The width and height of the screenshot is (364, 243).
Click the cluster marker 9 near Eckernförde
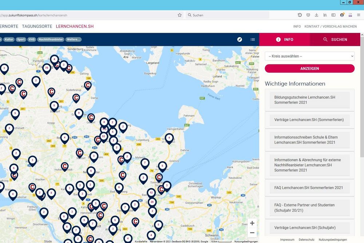point(79,114)
